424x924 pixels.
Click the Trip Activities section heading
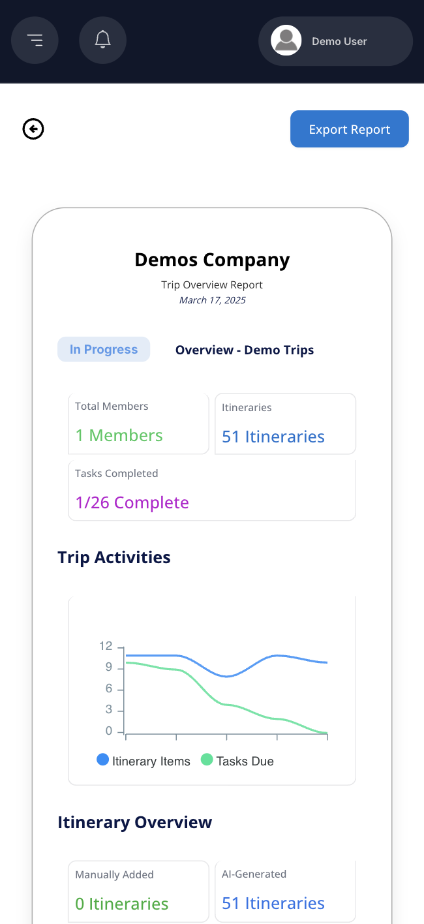coord(114,557)
